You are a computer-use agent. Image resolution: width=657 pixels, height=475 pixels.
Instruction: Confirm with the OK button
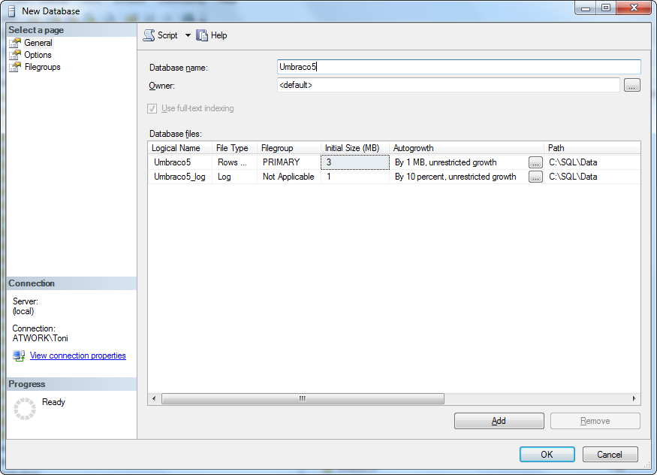(547, 455)
